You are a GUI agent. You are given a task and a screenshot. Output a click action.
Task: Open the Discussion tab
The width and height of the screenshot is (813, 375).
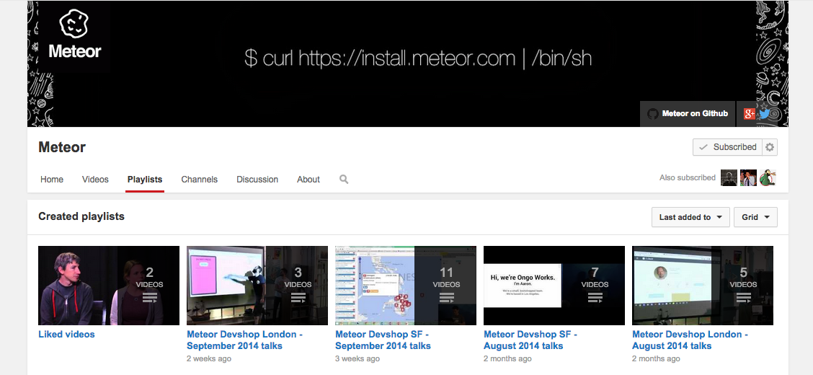point(257,180)
